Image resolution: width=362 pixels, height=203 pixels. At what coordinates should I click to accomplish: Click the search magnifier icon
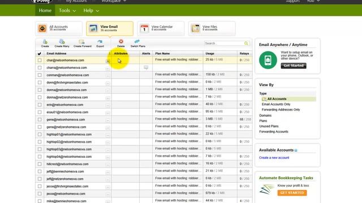coord(246,43)
